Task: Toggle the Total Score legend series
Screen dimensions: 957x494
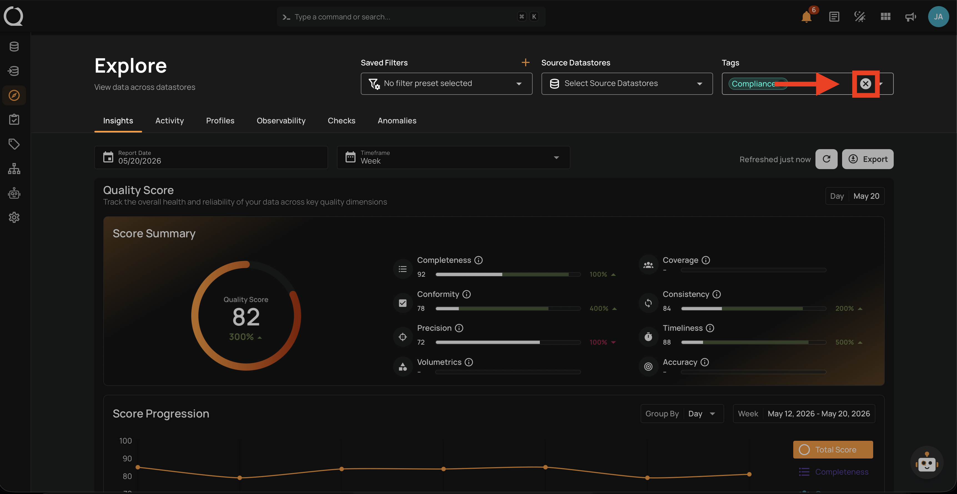Action: pos(833,449)
